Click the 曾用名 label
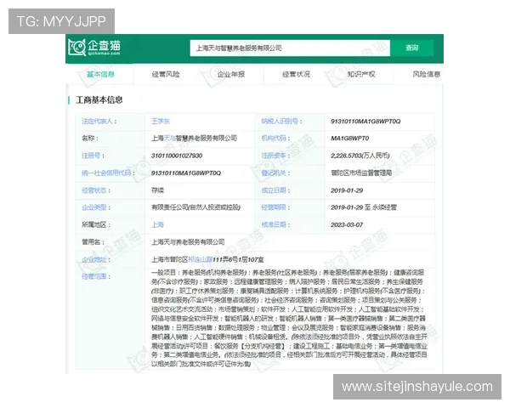 tap(93, 242)
